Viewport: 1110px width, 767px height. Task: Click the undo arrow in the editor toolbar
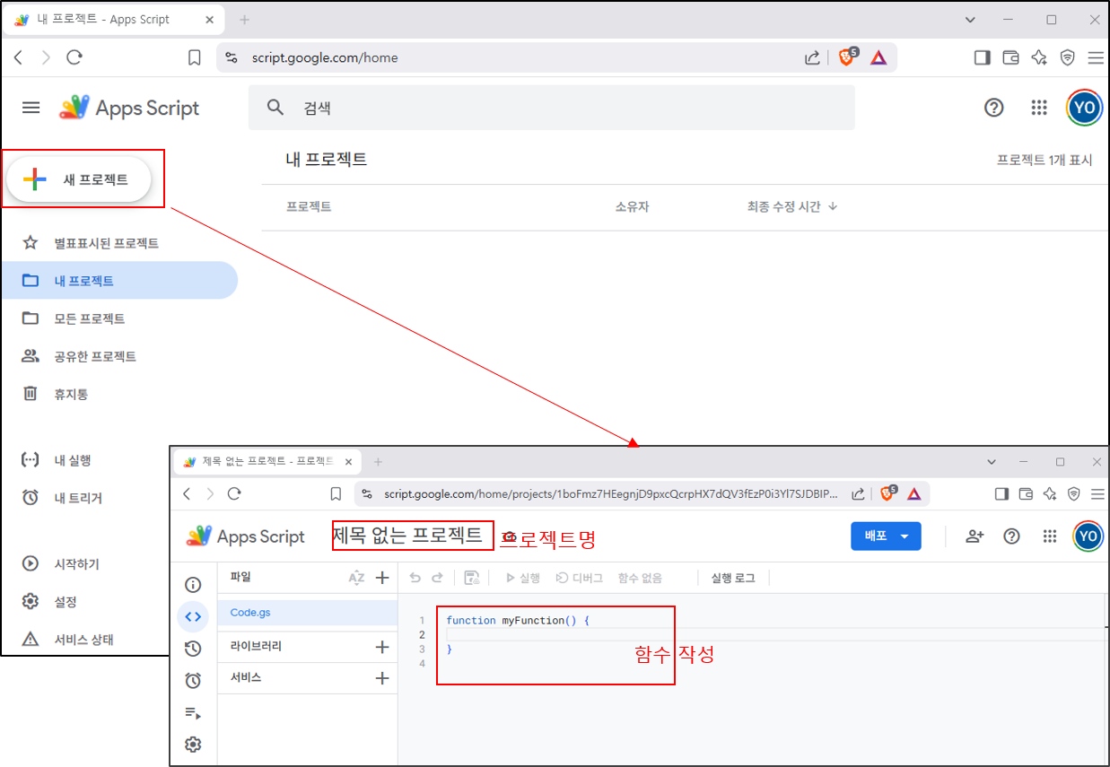[x=415, y=579]
